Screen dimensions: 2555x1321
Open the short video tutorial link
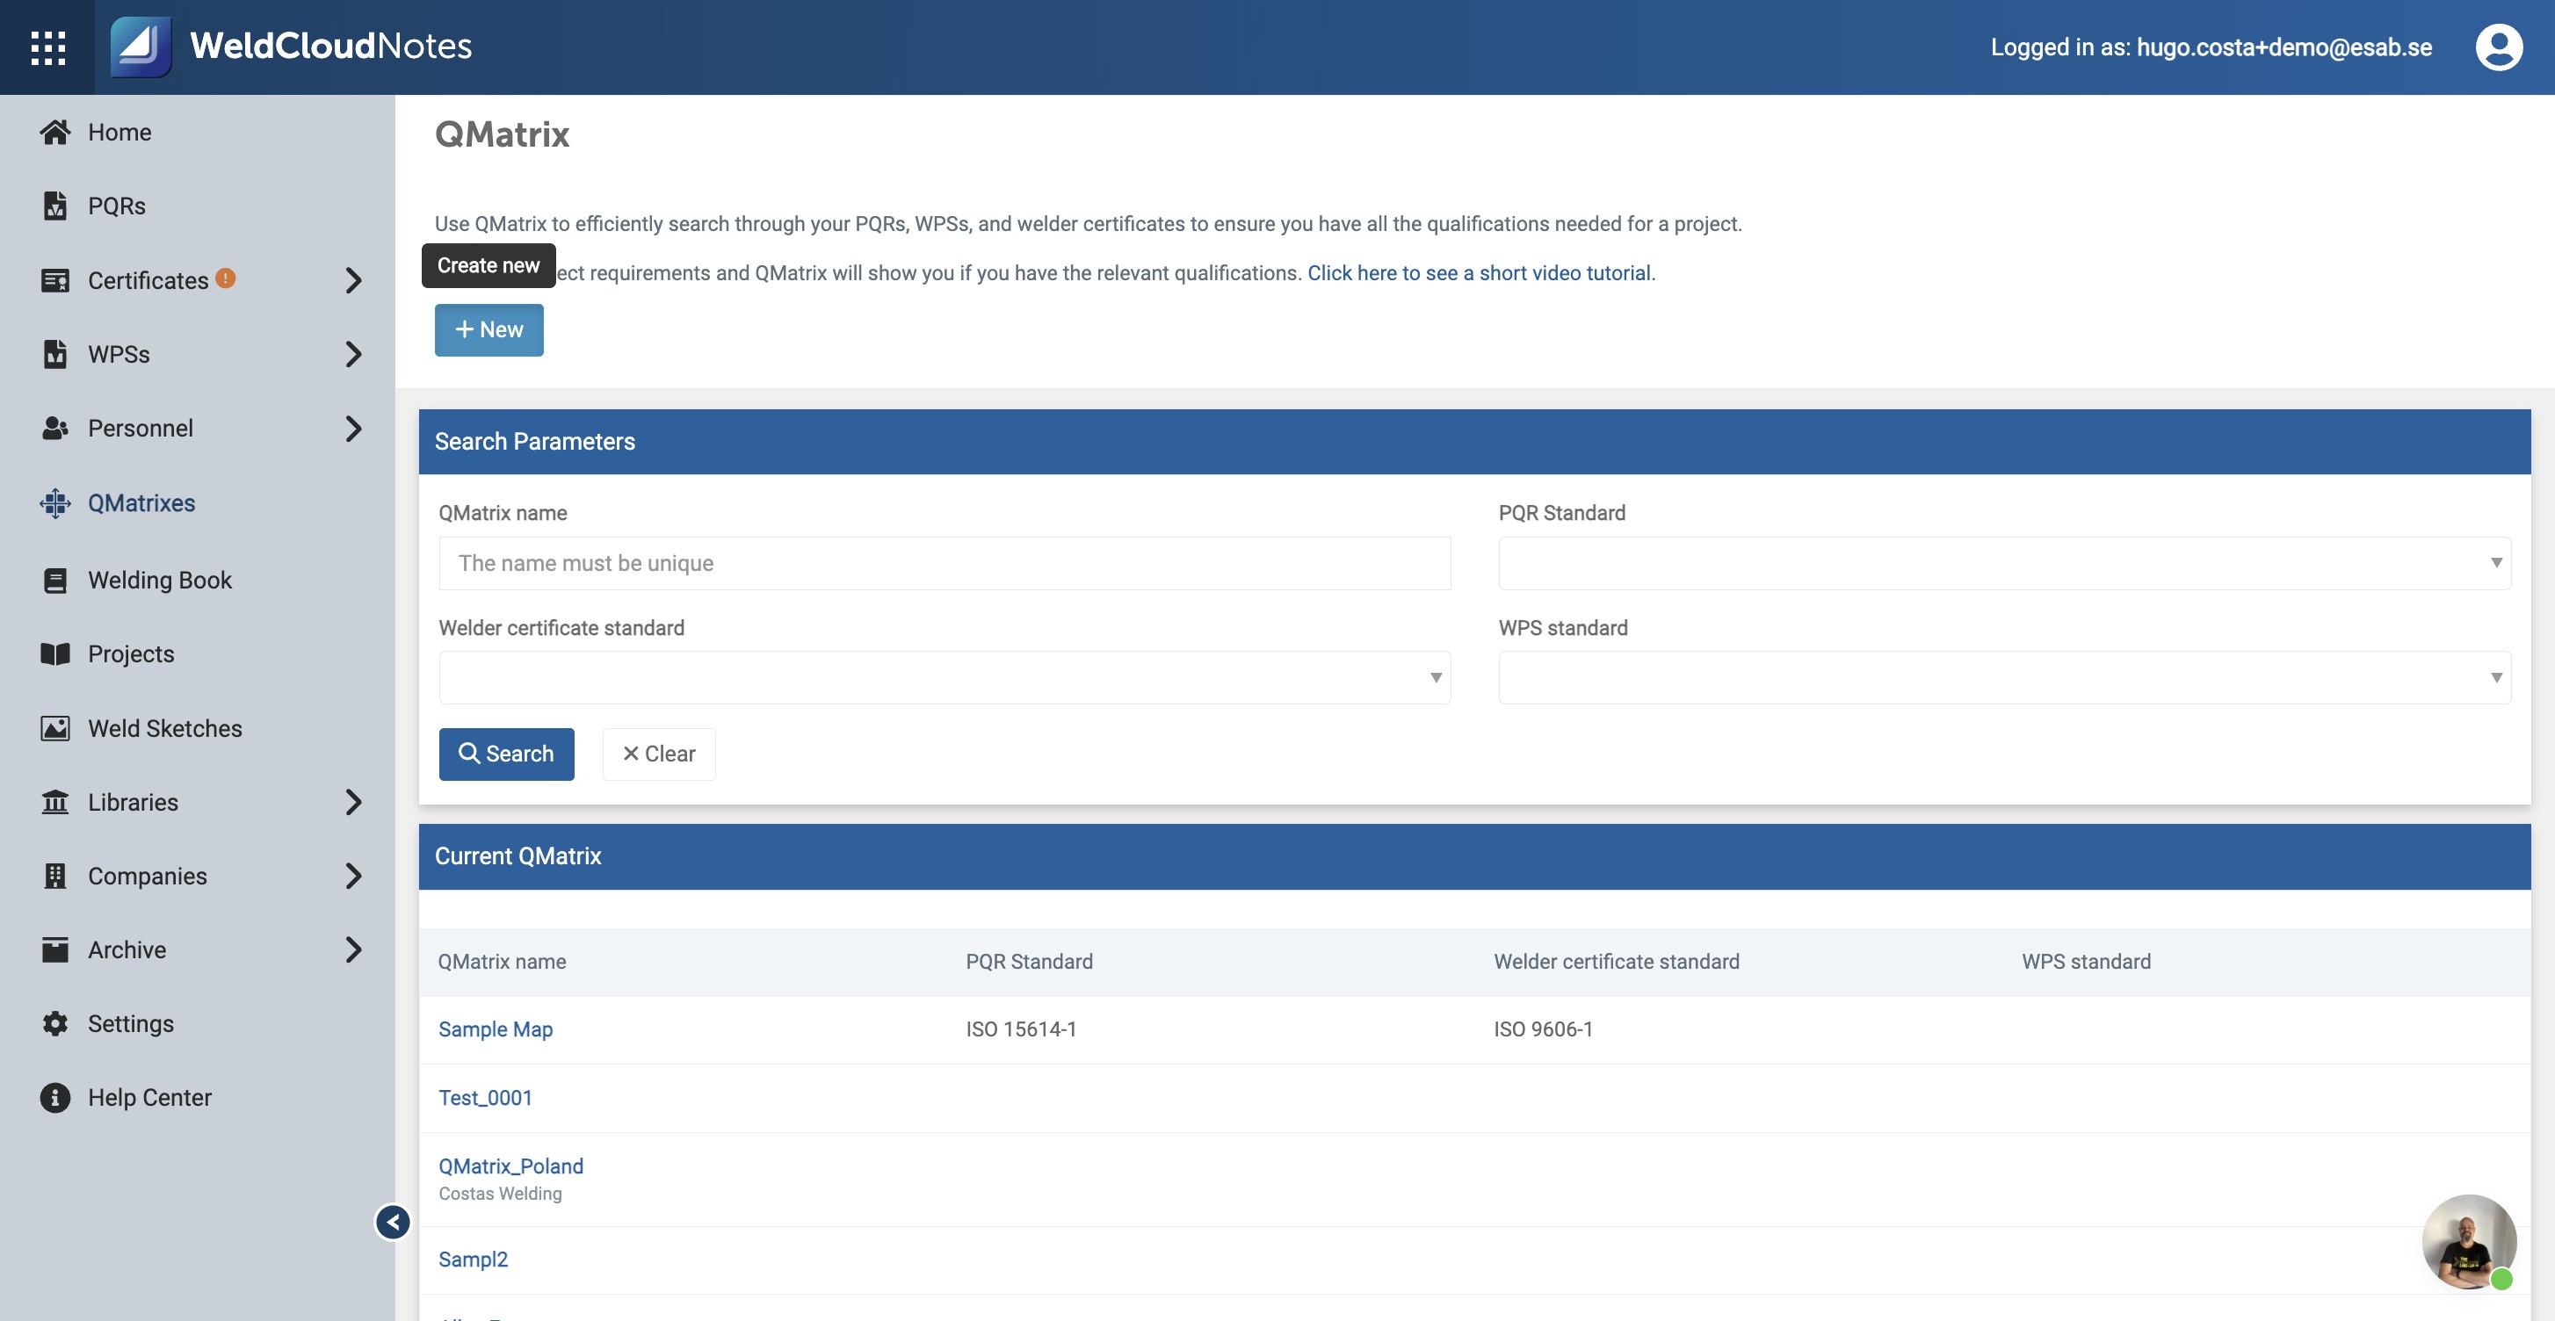click(1480, 273)
